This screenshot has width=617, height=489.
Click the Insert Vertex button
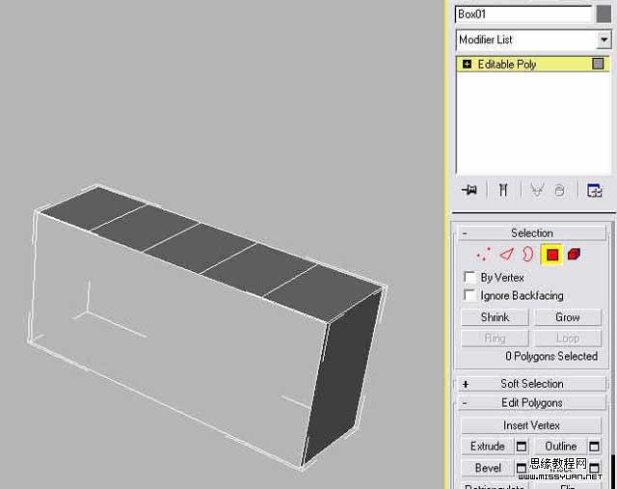[531, 425]
